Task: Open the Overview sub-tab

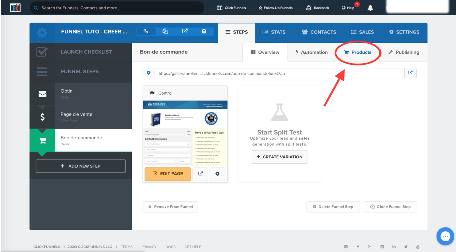Action: (x=265, y=52)
